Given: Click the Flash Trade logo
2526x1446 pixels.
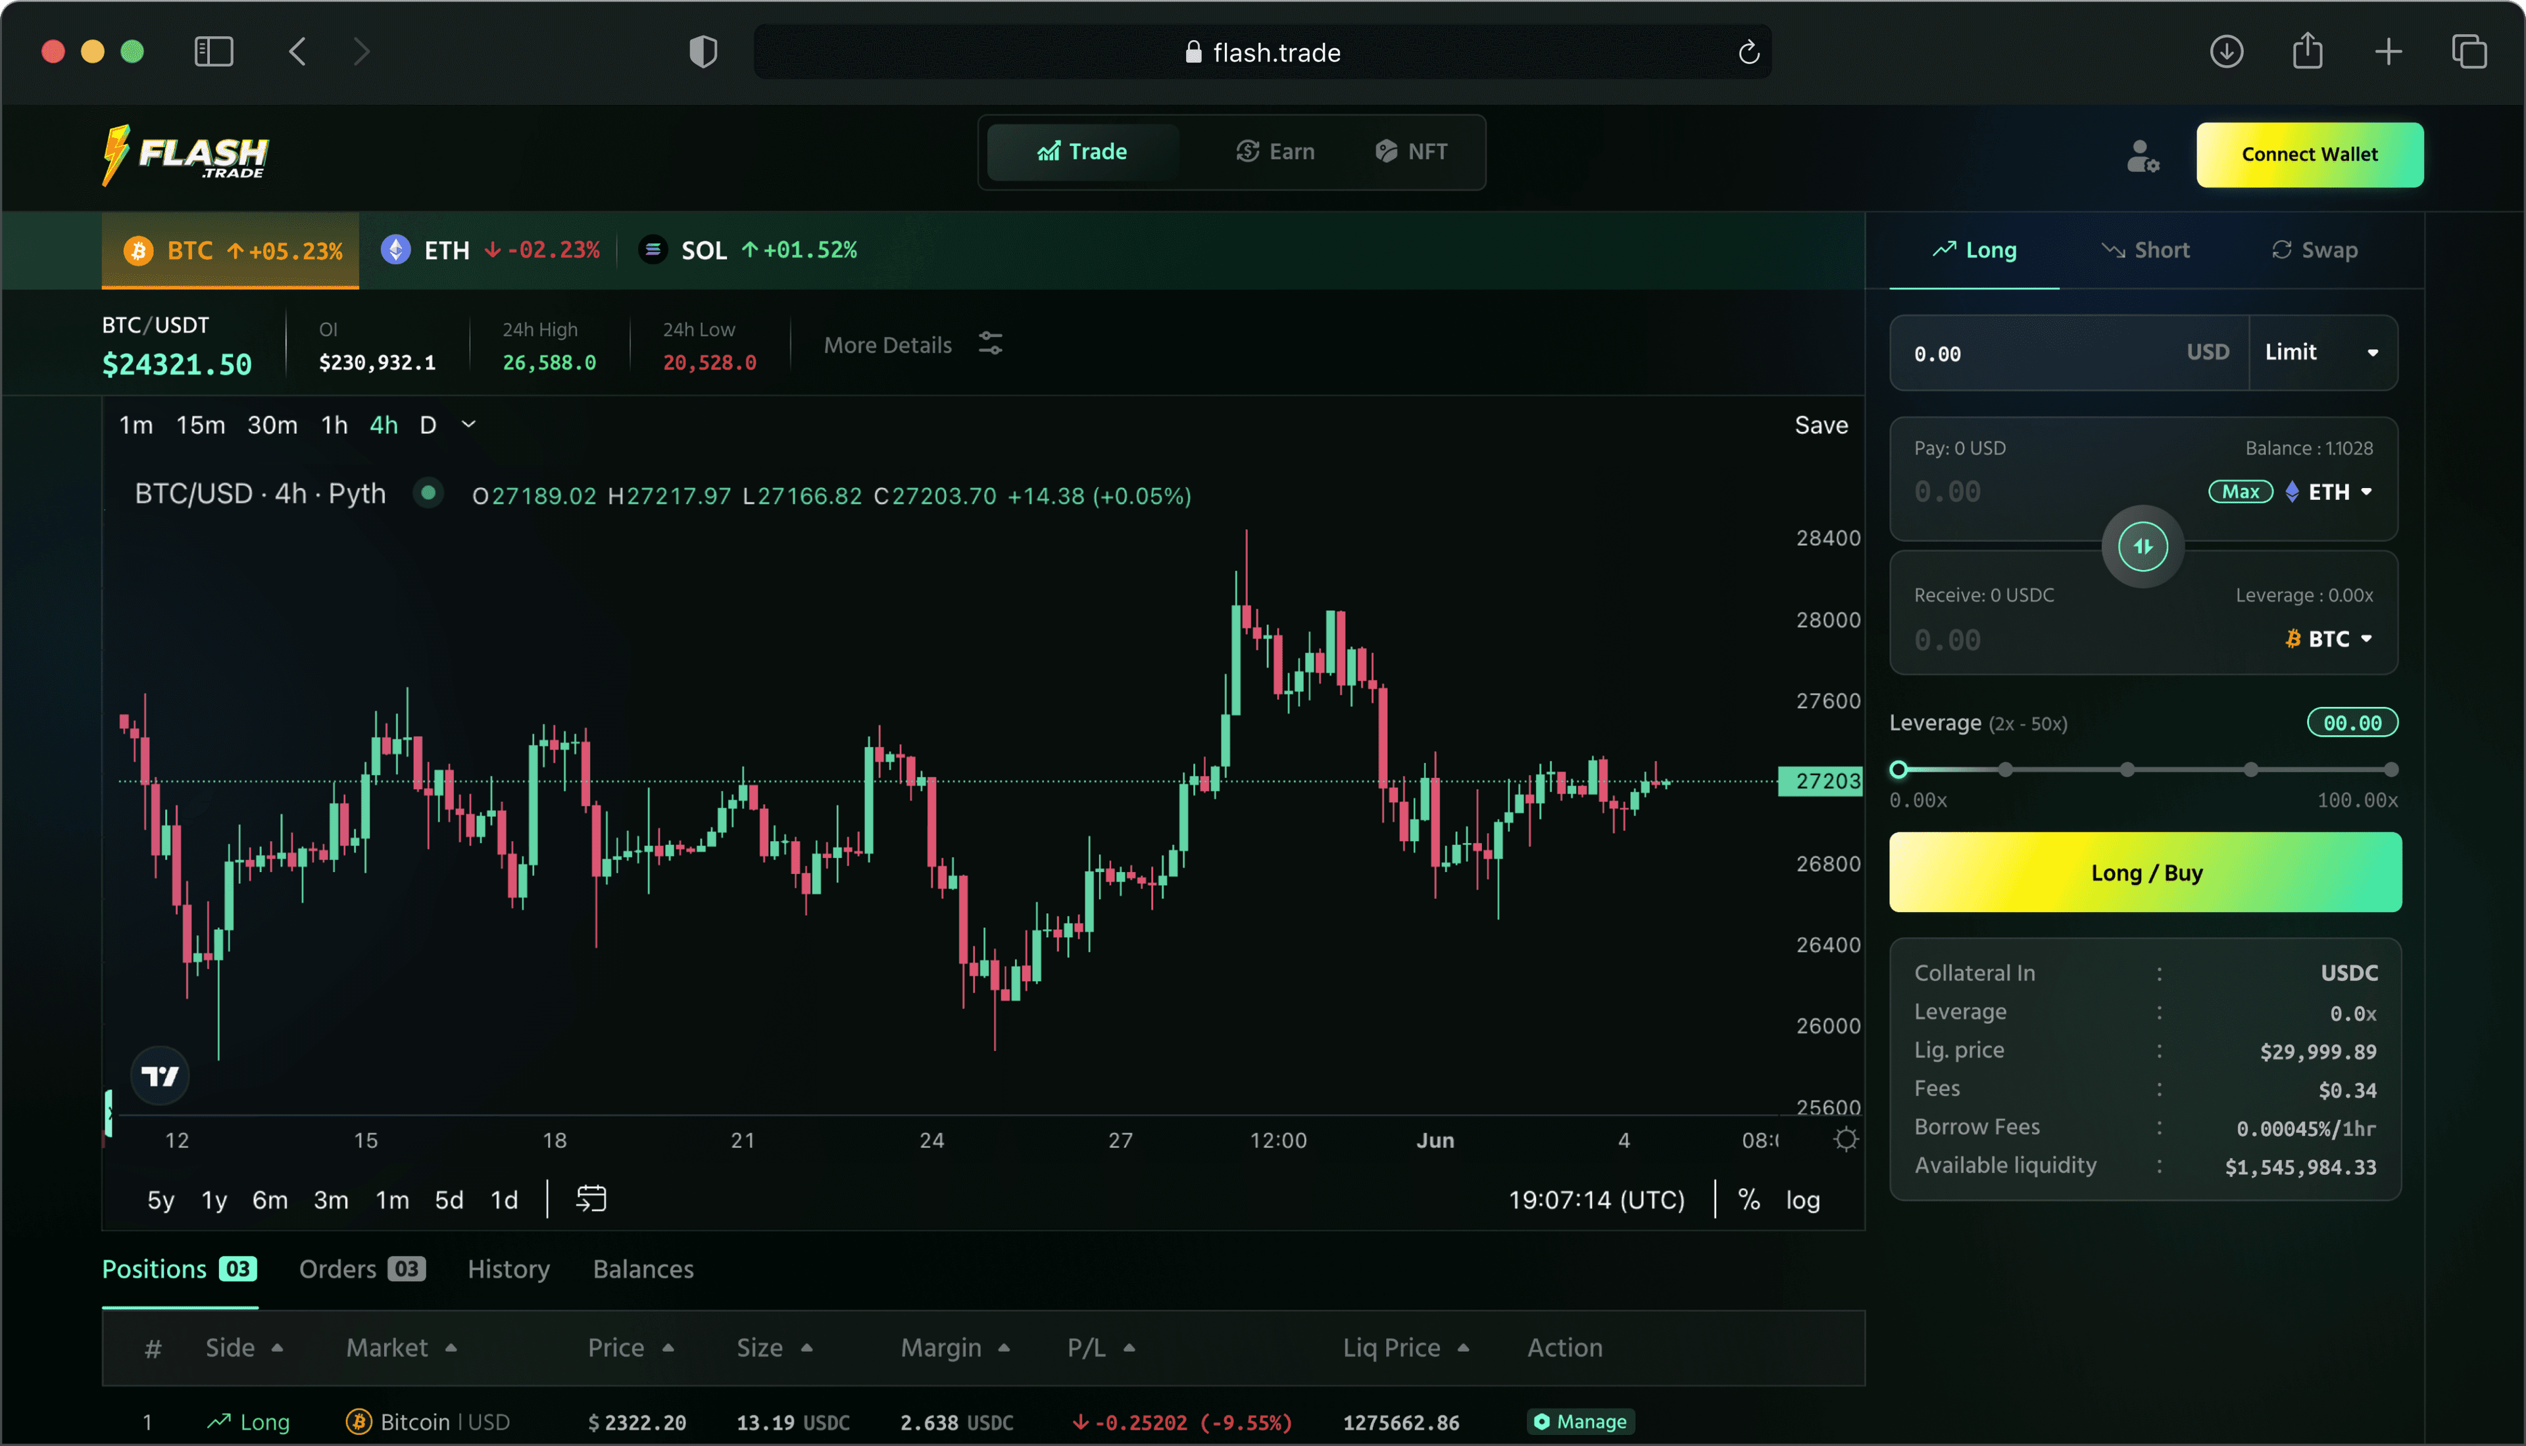Looking at the screenshot, I should [186, 155].
